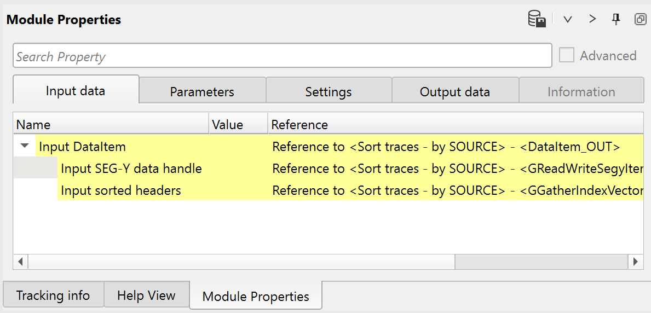Open the Settings tab
Image resolution: width=651 pixels, height=313 pixels.
coord(329,92)
